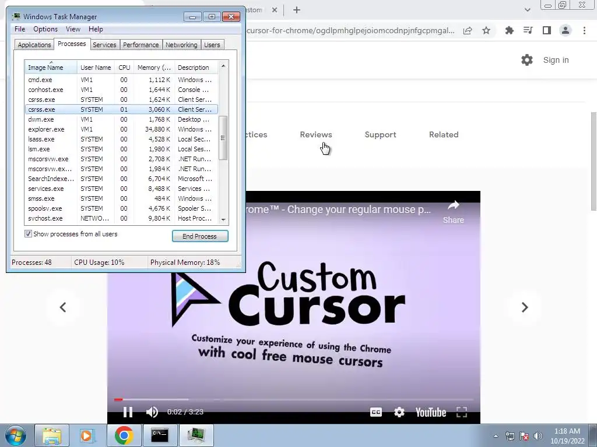597x447 pixels.
Task: Switch to Networking tab
Action: pyautogui.click(x=181, y=45)
